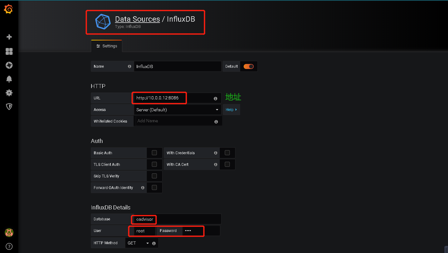Click the Forward OAuth Identity info icon

[x=143, y=188]
